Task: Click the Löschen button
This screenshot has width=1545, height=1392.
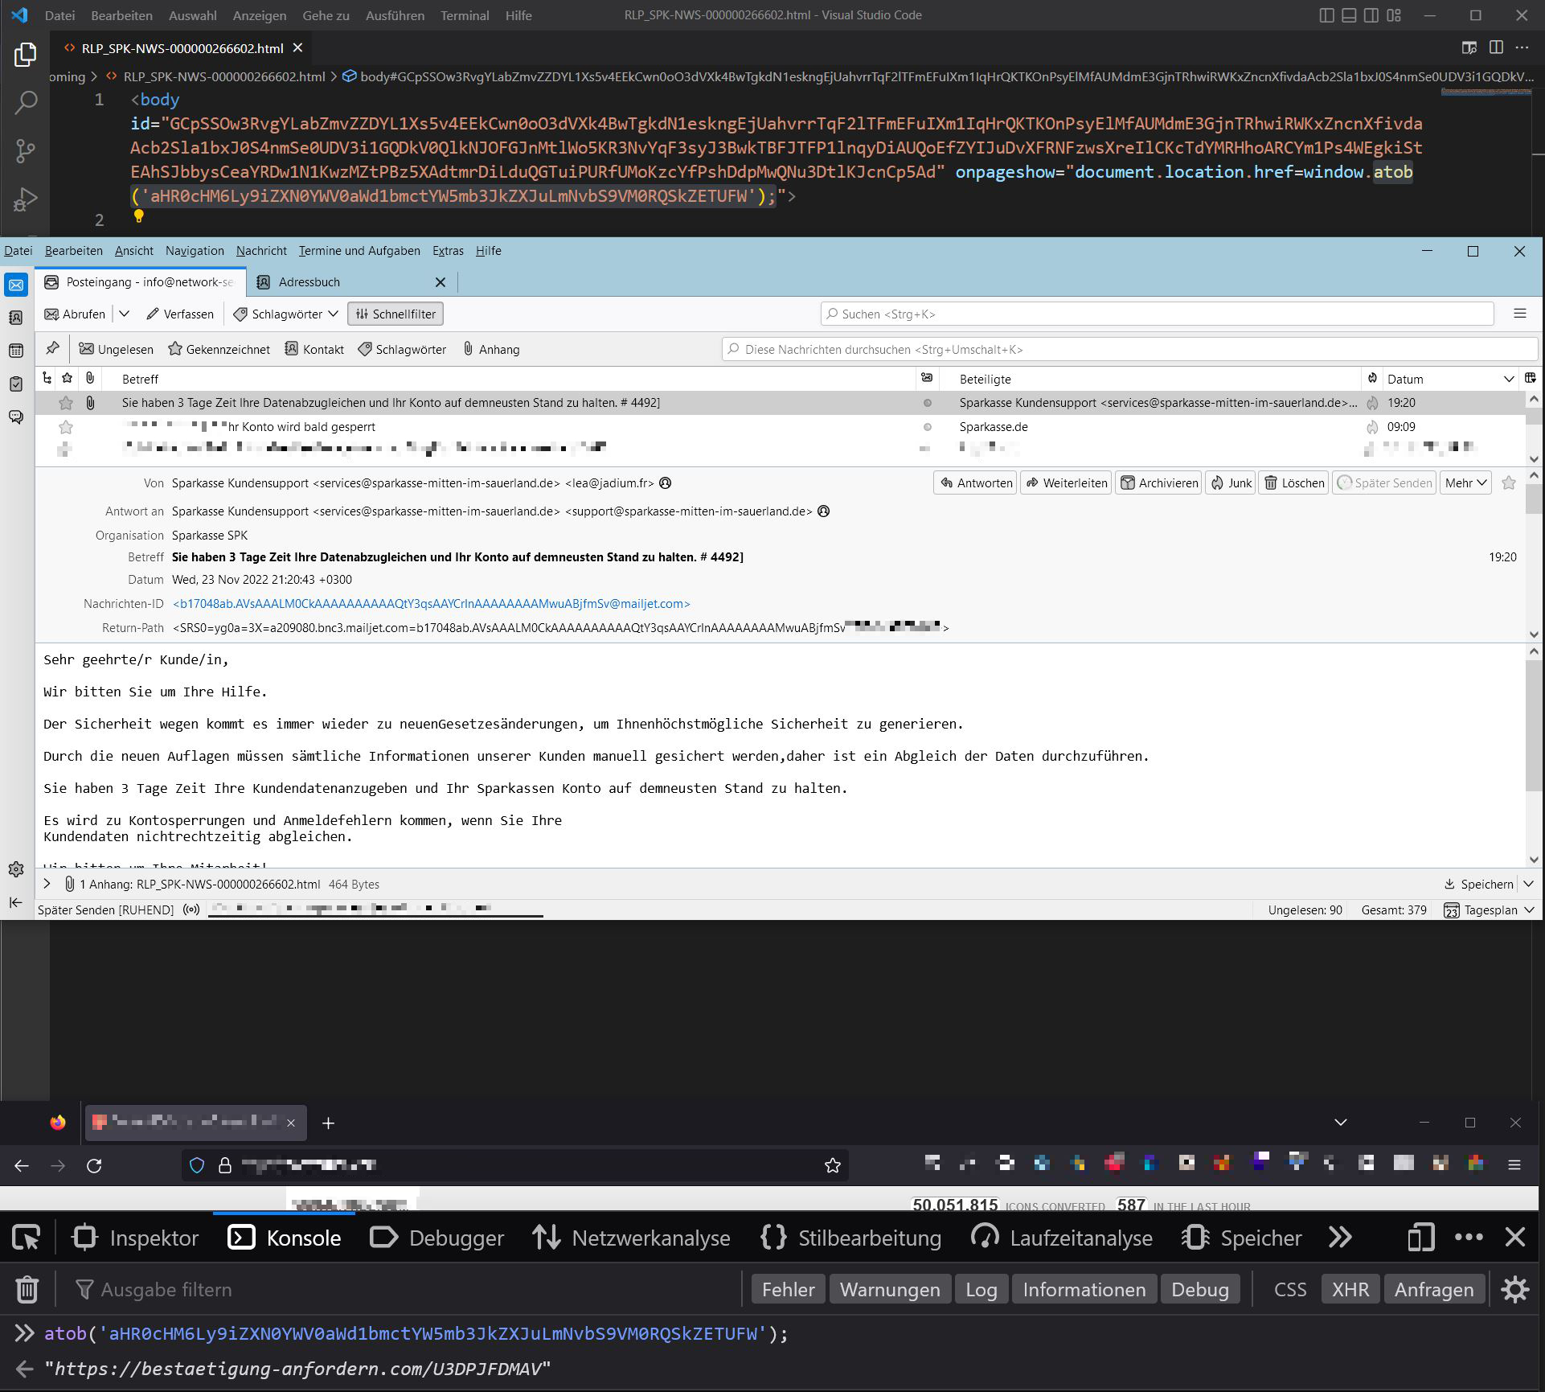Action: click(1293, 482)
